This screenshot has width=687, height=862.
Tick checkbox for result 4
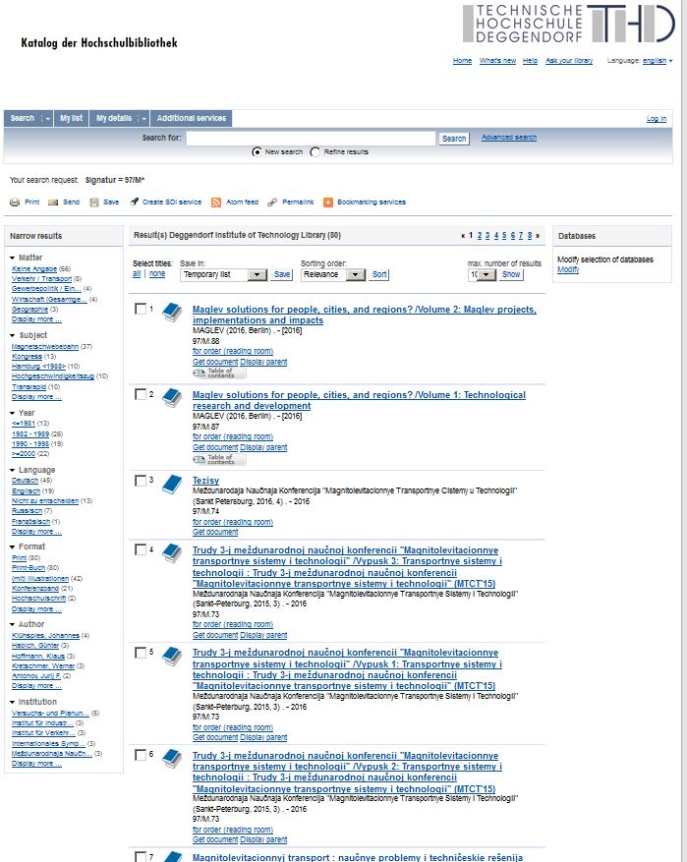click(141, 549)
